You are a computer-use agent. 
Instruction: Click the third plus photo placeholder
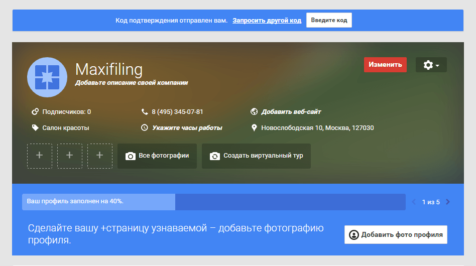[x=100, y=156]
